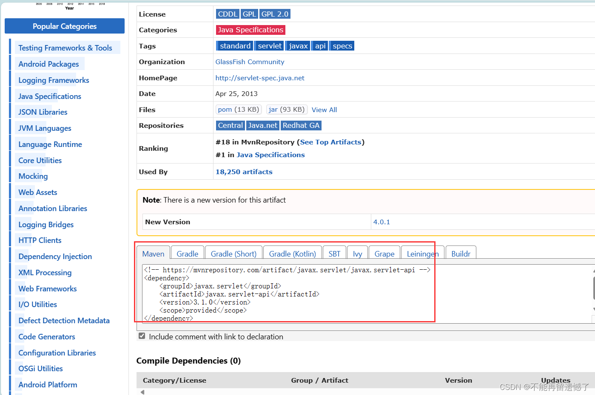Click the api tag
This screenshot has height=395, width=595.
pyautogui.click(x=320, y=46)
